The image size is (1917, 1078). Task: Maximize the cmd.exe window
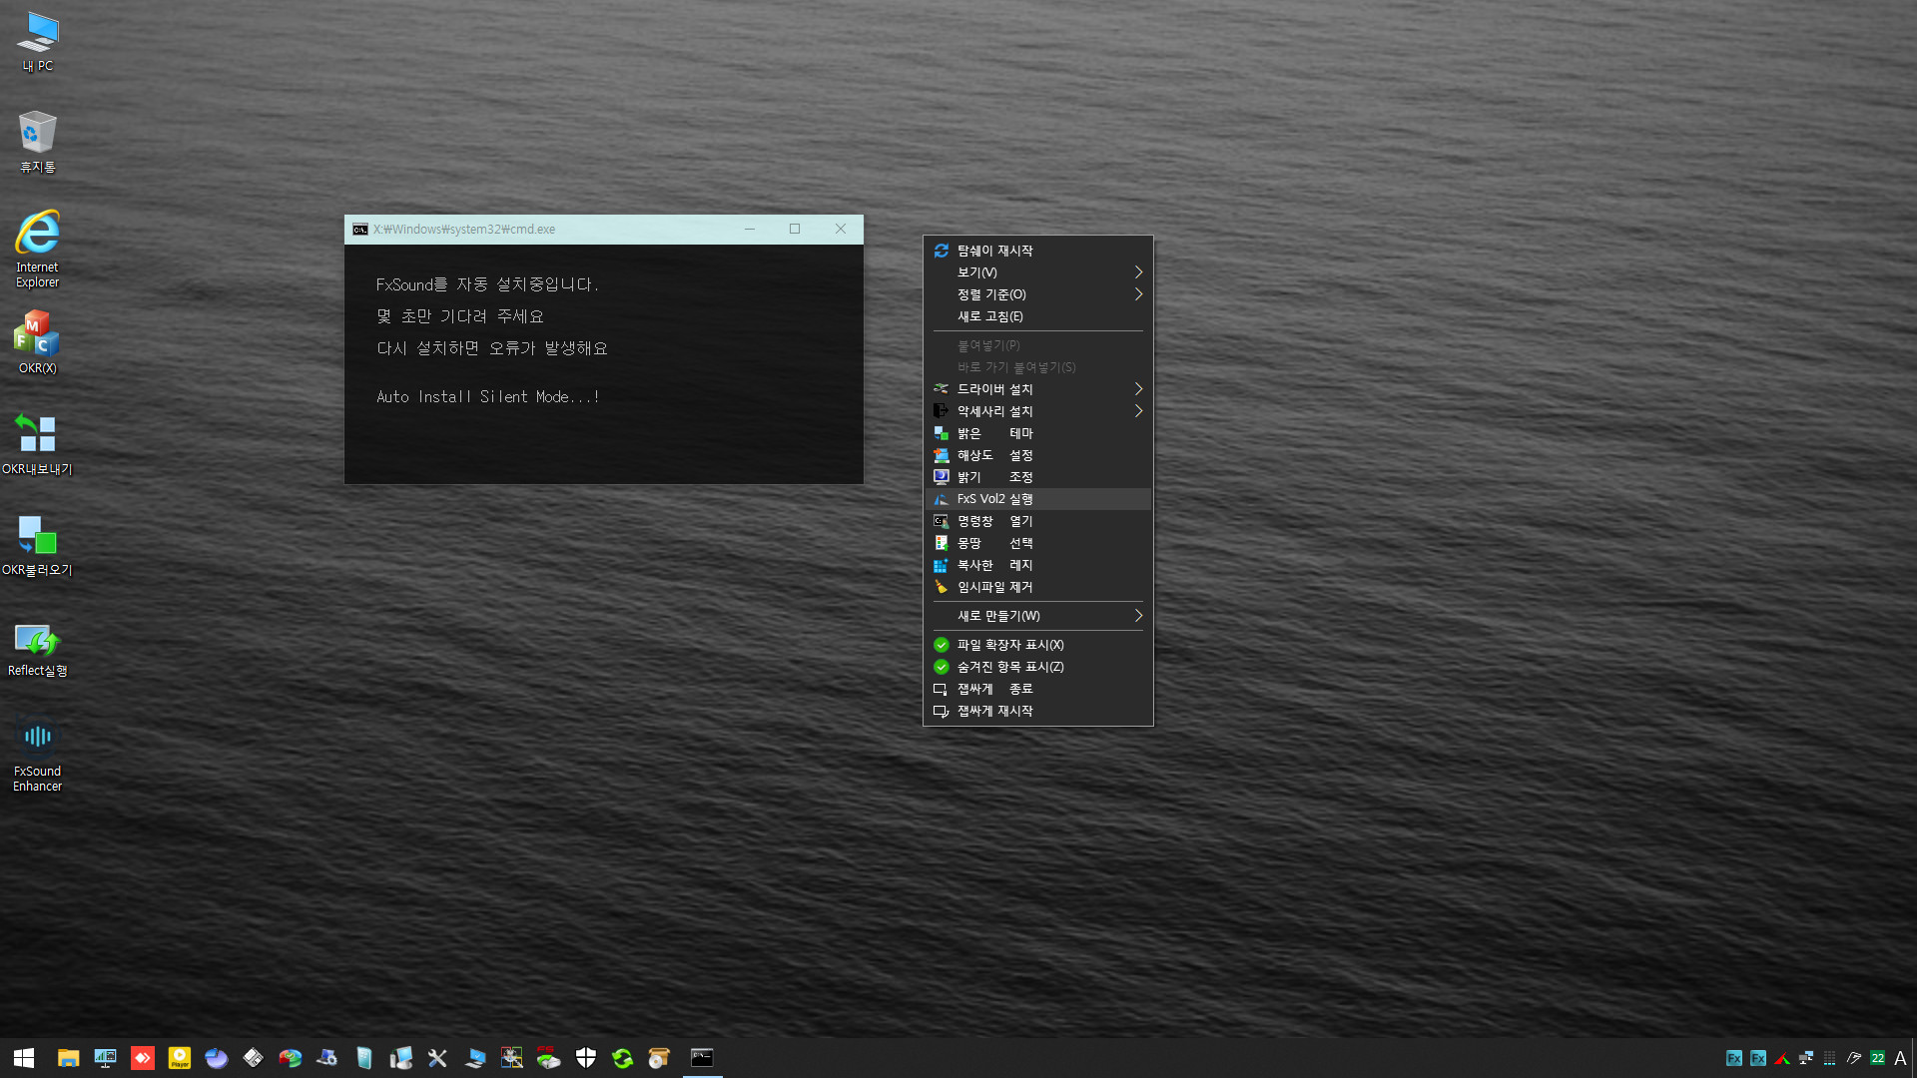pyautogui.click(x=795, y=230)
